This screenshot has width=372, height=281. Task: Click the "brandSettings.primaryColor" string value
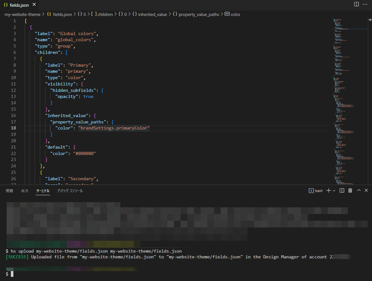point(114,128)
